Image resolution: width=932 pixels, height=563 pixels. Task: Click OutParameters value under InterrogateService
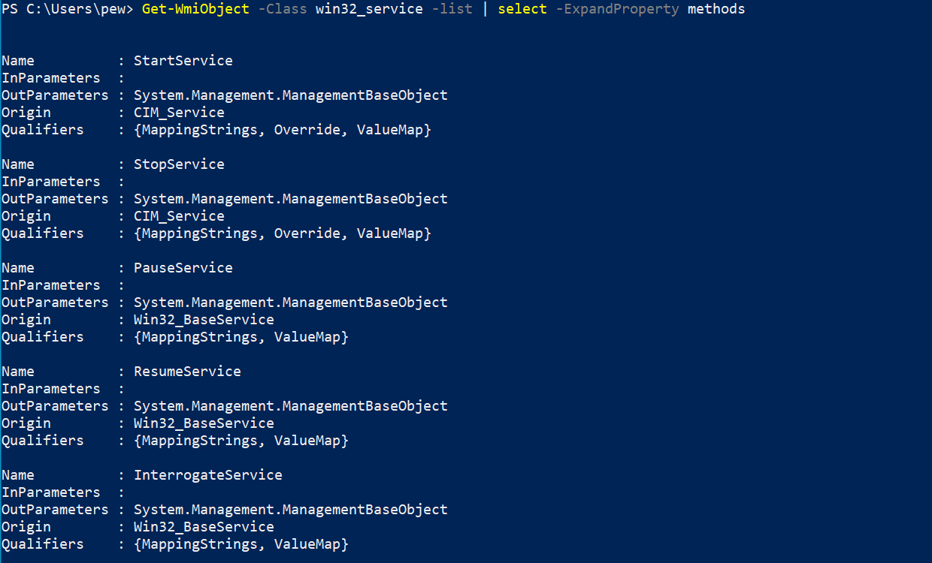[291, 510]
